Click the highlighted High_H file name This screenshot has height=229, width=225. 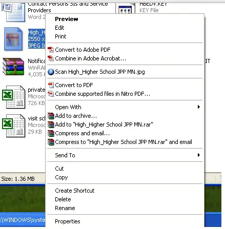[37, 32]
